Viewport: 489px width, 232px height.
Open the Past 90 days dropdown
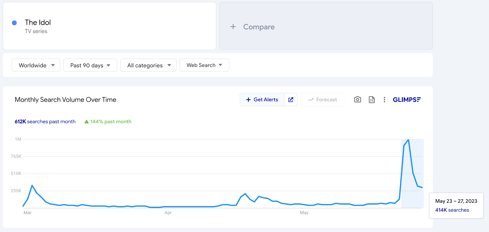coord(90,65)
